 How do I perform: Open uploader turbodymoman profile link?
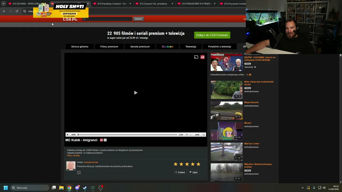click(x=91, y=162)
